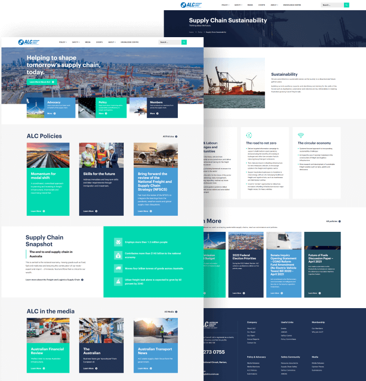Click the arrow icon next to All Policies
The width and height of the screenshot is (366, 381).
point(176,136)
